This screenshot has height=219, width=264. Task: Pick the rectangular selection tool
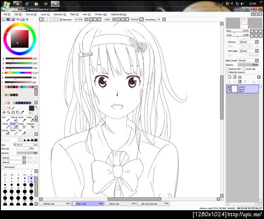pyautogui.click(x=4, y=108)
